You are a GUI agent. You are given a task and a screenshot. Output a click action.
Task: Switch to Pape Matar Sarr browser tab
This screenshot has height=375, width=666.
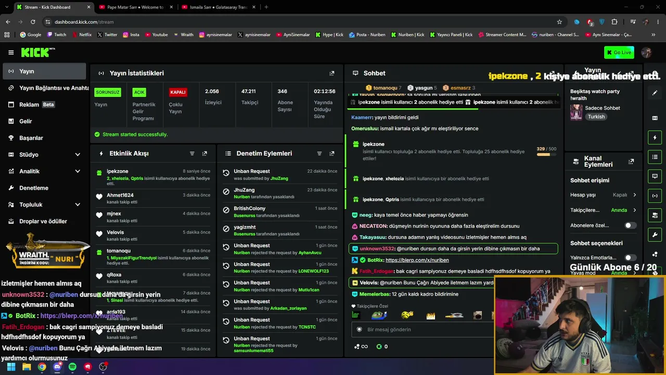(135, 7)
